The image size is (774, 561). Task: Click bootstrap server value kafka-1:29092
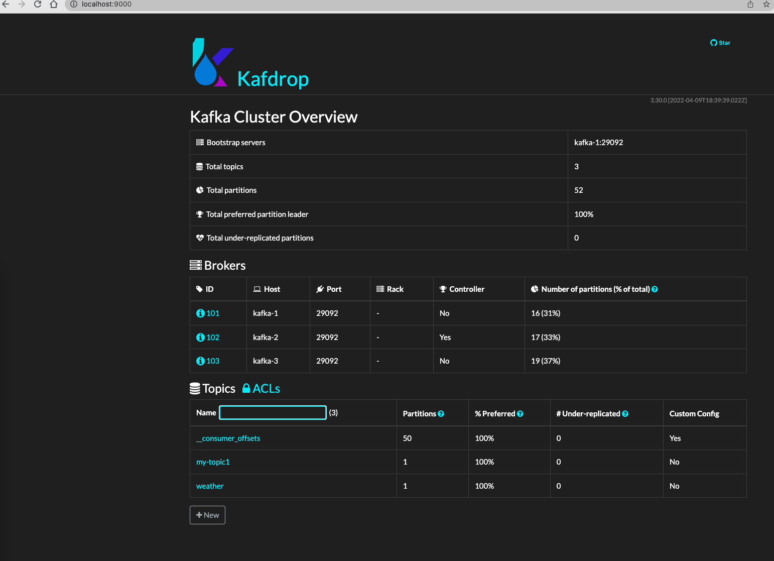pyautogui.click(x=599, y=143)
